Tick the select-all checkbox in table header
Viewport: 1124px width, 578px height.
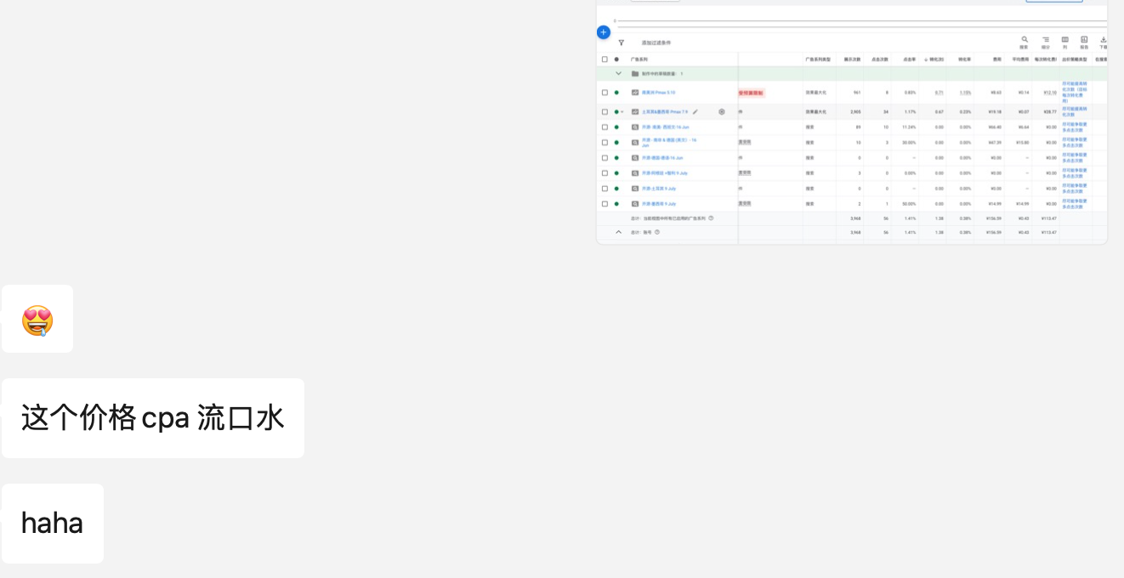click(x=605, y=59)
